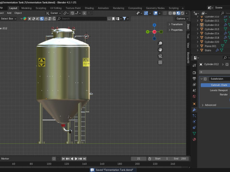Open the Output properties printer icon
The height and width of the screenshot is (172, 230).
[194, 78]
